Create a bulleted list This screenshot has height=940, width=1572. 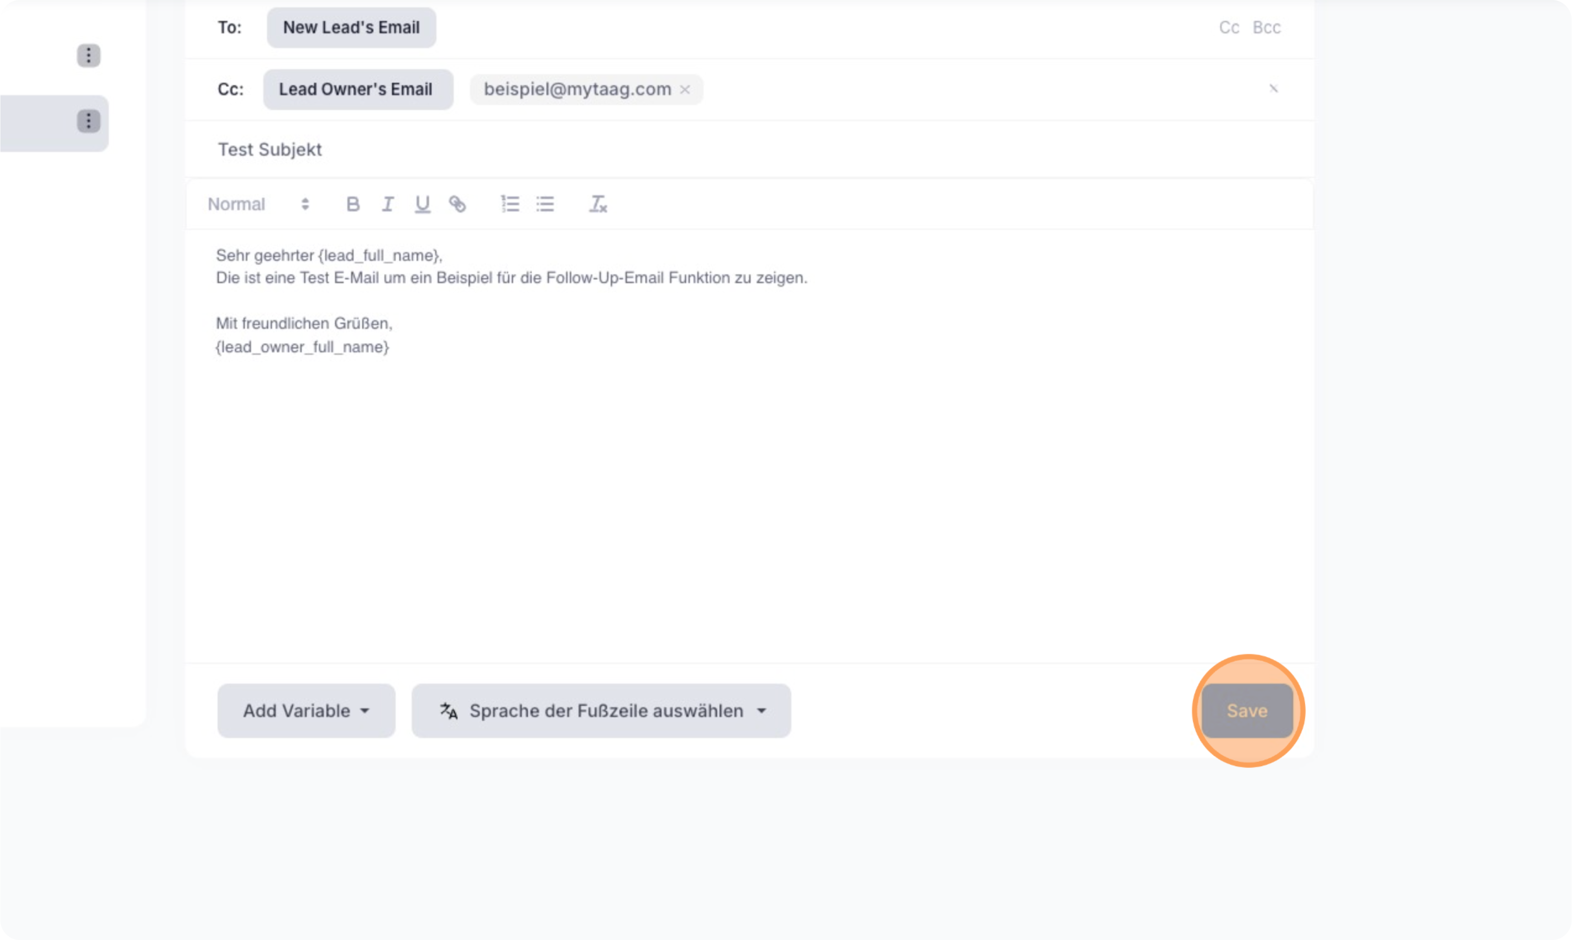point(545,204)
